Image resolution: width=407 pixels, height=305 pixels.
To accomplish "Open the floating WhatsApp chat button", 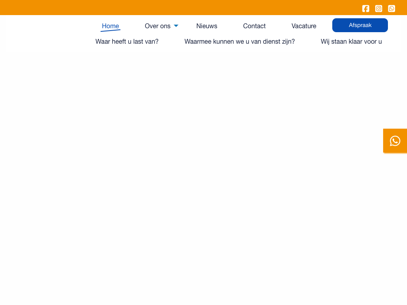I will pos(395,141).
